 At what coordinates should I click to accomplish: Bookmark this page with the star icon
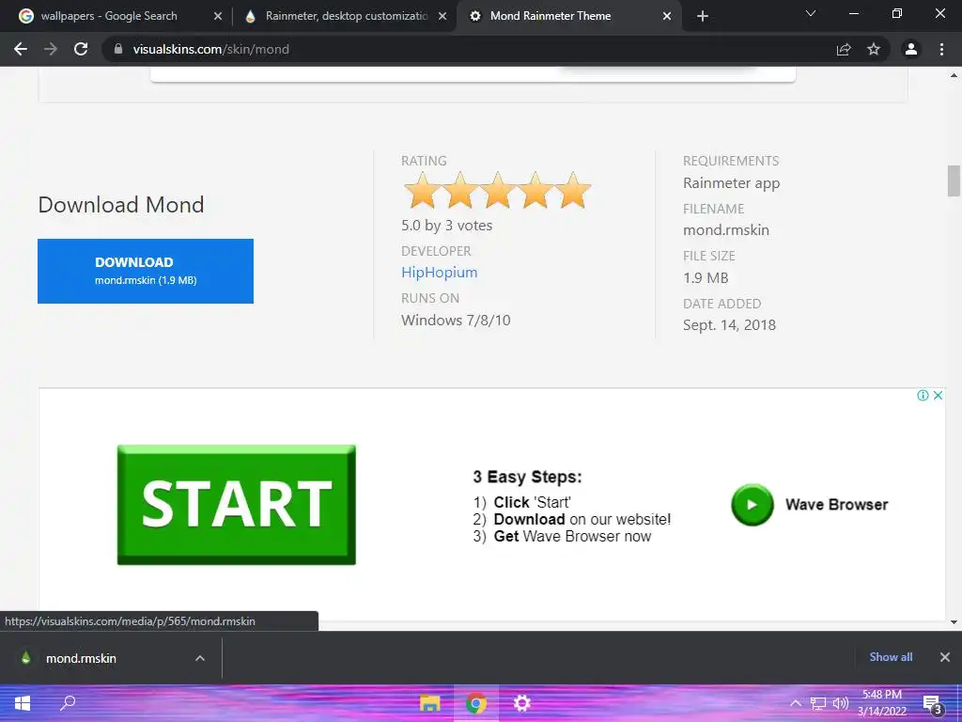(x=874, y=49)
